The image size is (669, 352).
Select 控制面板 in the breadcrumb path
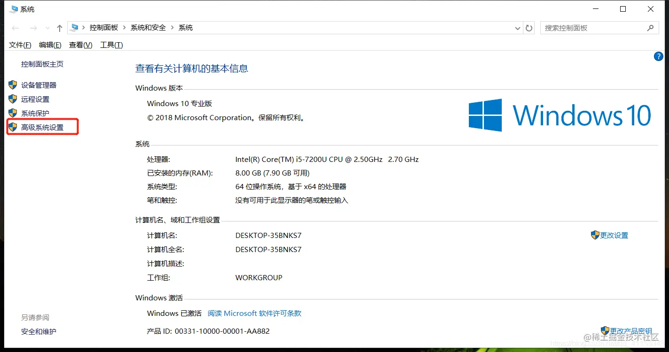click(104, 28)
